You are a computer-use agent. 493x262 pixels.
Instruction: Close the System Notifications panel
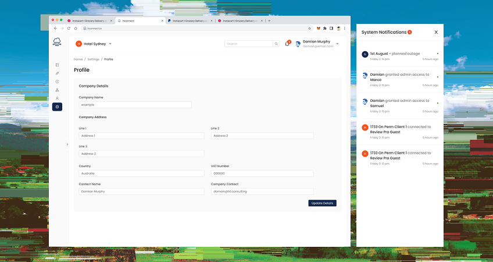436,32
